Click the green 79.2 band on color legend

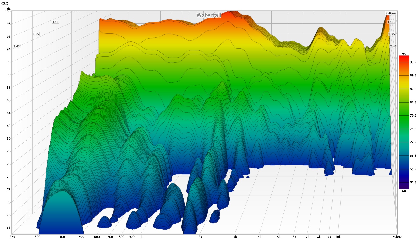click(x=404, y=116)
